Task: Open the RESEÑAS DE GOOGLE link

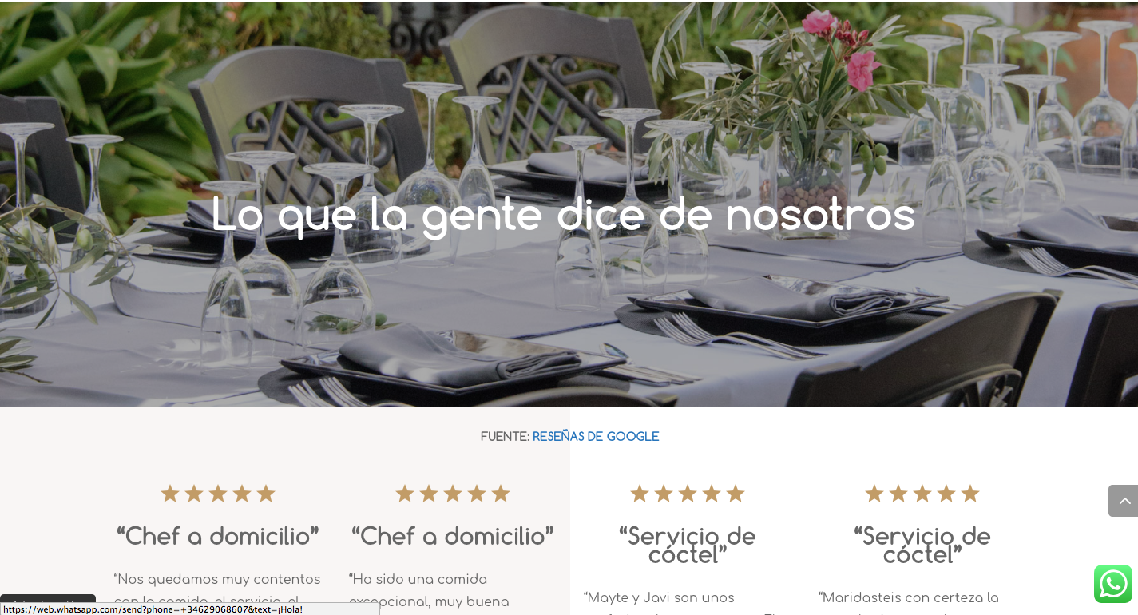Action: tap(596, 437)
